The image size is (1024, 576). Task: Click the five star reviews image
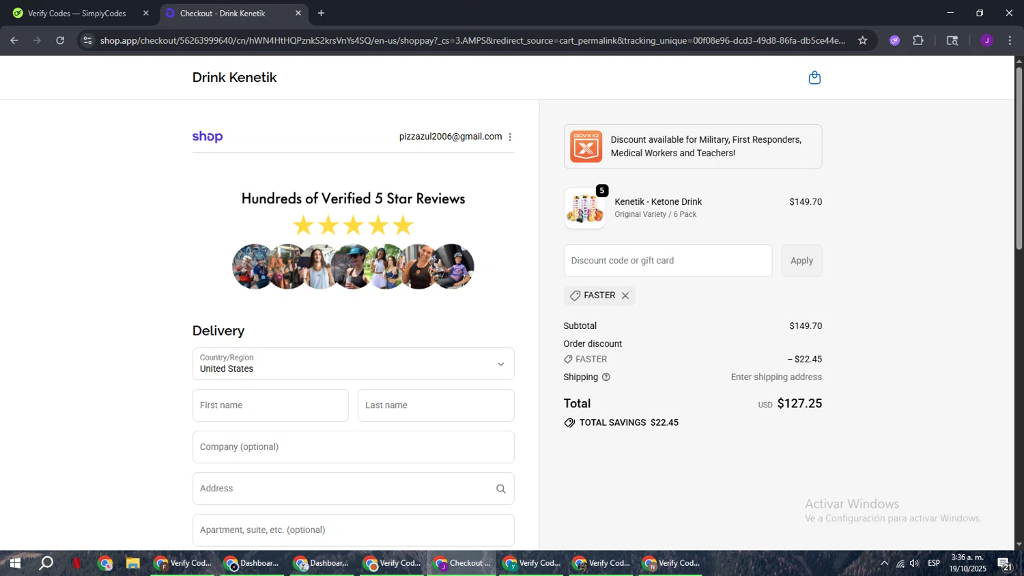tap(353, 240)
